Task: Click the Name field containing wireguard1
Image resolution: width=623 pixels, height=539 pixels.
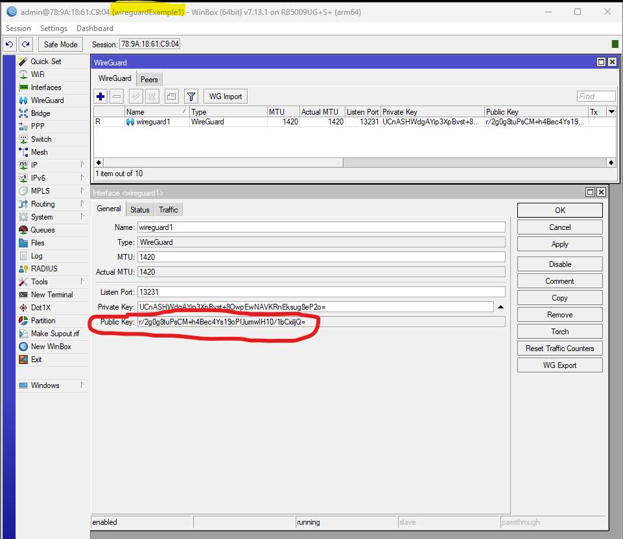Action: [322, 227]
